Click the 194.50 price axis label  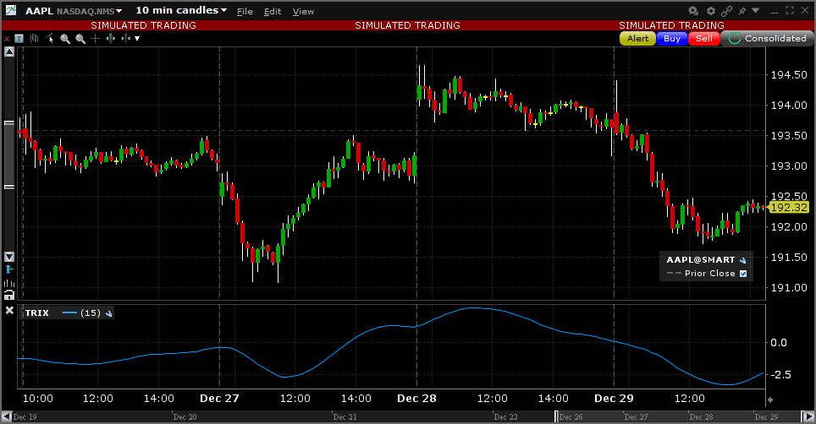click(x=789, y=74)
